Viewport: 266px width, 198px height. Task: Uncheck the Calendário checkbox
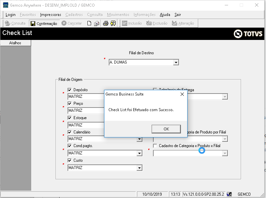pos(69,132)
